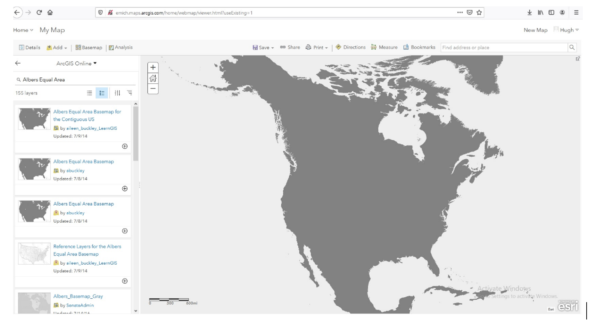Click the Reference Layers thumbnail
596x332 pixels.
(x=34, y=254)
